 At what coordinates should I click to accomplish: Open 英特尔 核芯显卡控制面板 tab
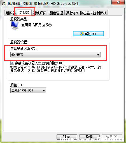pyautogui.click(x=86, y=13)
